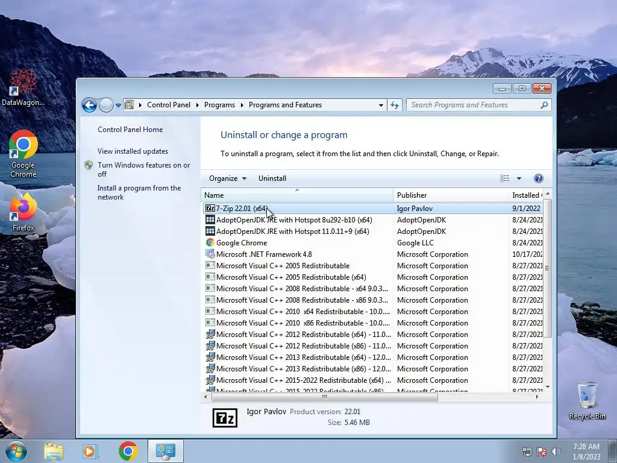Expand breadcrumb arrow before Control Panel
The image size is (617, 463).
click(140, 105)
